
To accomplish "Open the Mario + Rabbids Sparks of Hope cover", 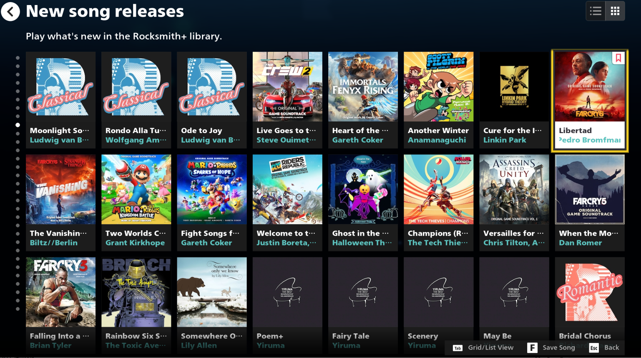I will coord(212,189).
